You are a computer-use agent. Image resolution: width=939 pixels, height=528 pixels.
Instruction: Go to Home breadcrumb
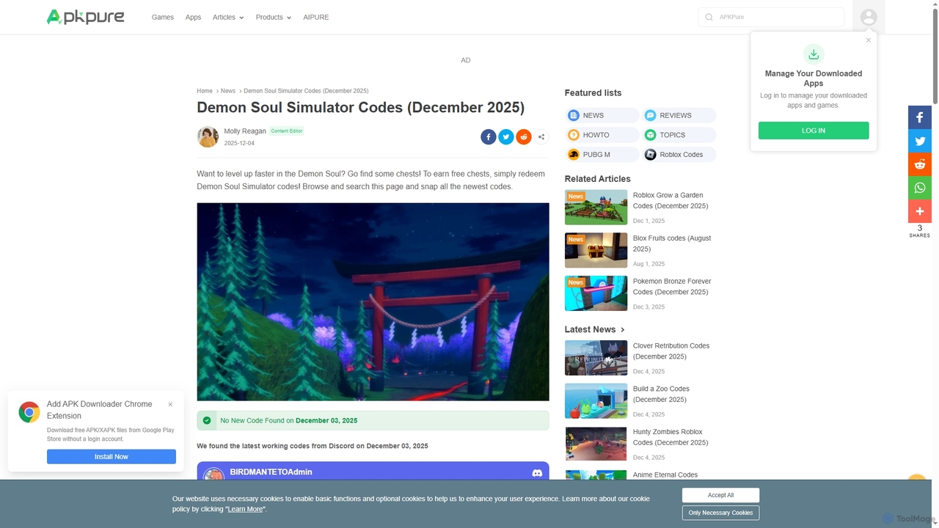click(x=205, y=91)
